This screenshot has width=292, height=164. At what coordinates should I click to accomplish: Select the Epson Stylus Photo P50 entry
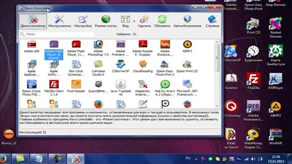coord(31,88)
